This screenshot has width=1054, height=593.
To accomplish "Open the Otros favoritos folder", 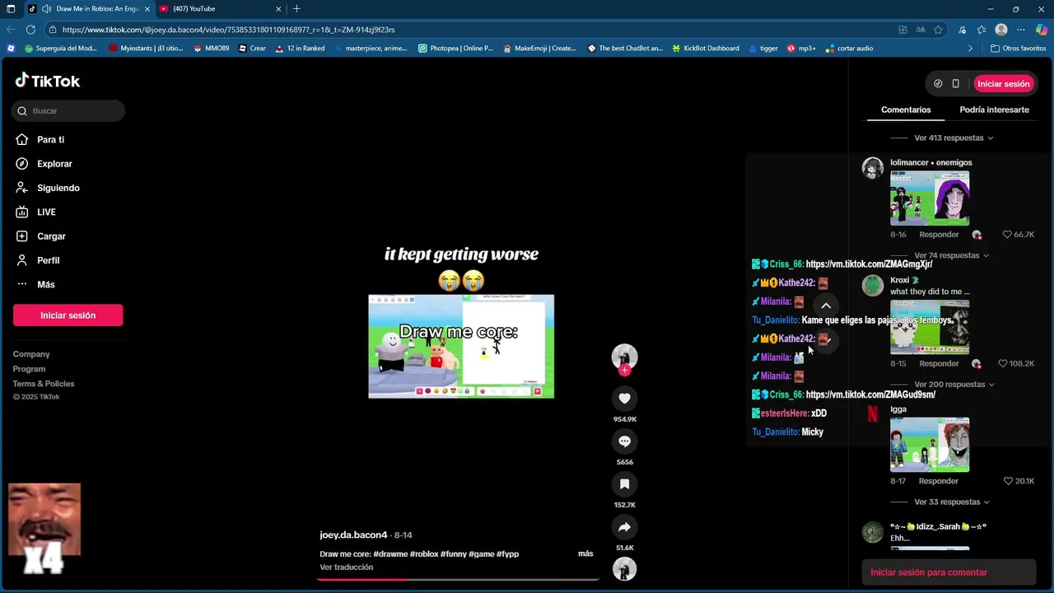I will coord(1018,49).
